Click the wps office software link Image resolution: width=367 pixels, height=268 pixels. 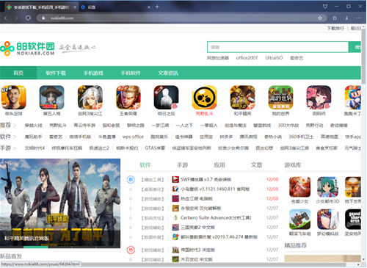[133, 137]
